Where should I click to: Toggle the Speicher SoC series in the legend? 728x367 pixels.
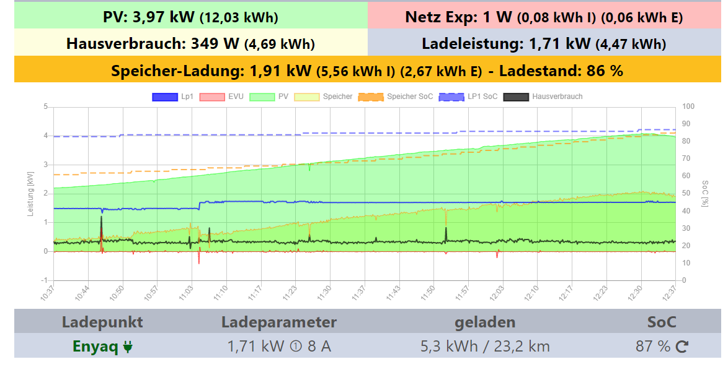click(396, 97)
